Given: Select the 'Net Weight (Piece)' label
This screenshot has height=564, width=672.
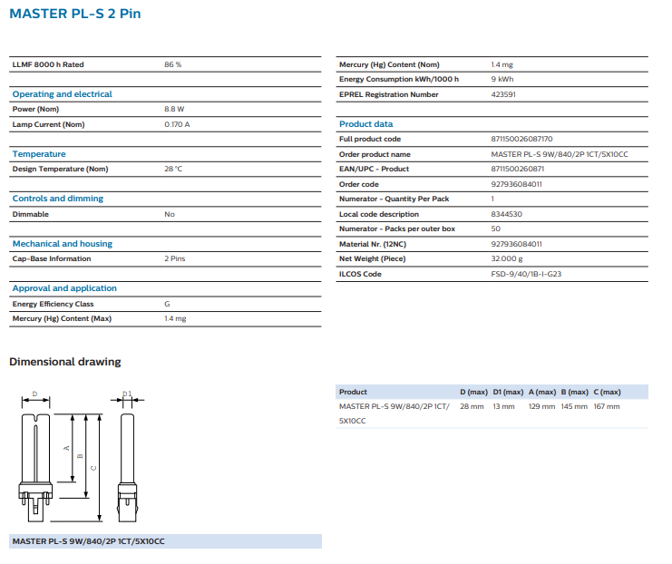Looking at the screenshot, I should coord(372,258).
